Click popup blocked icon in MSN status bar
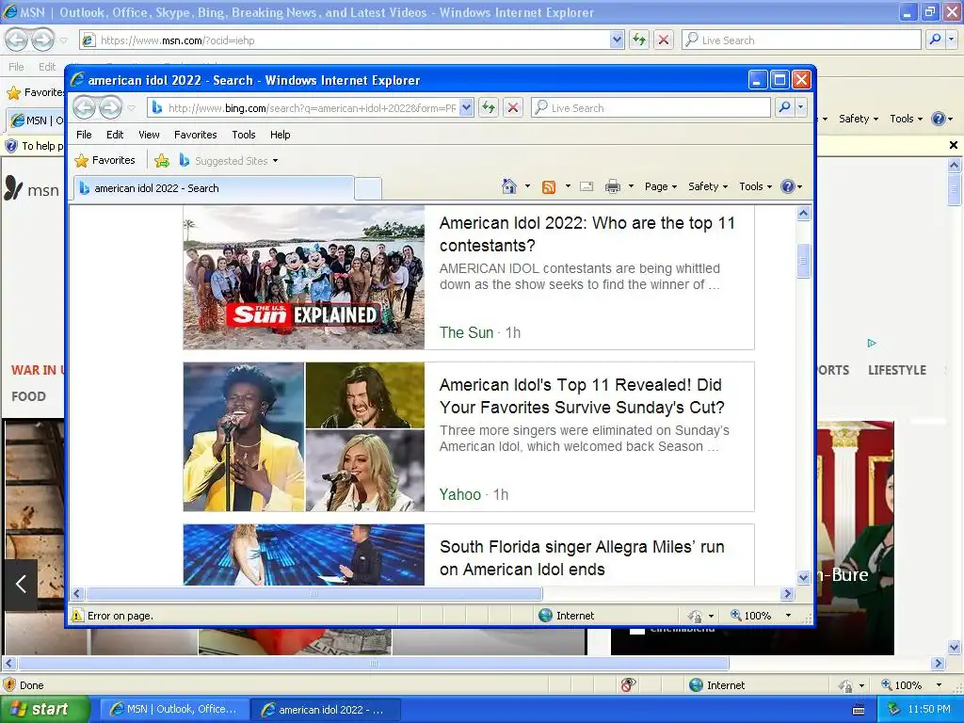 (x=628, y=685)
